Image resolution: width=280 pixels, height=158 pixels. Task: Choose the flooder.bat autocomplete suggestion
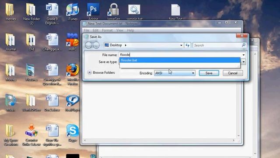point(180,60)
